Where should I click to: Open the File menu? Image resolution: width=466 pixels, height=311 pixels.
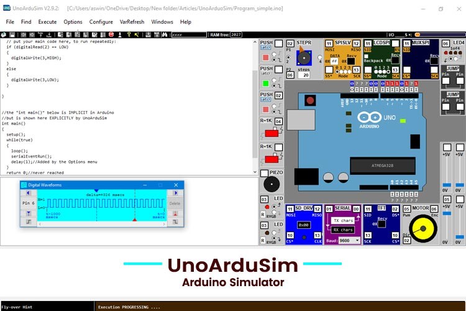tap(10, 22)
